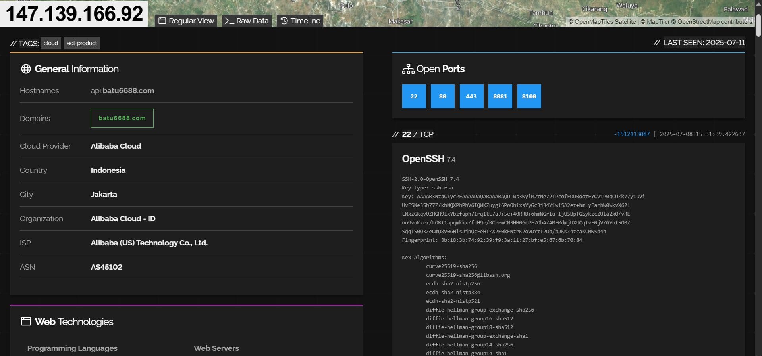Screen dimensions: 762x356
Task: Click the LAST SEEN: 2025-07-11 text
Action: pos(704,42)
